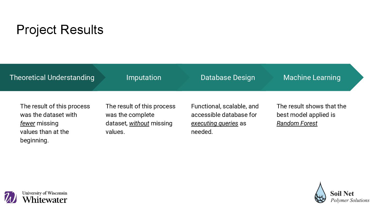The height and width of the screenshot is (209, 372).
Task: Click the University of Wisconsin text
Action: 44,193
